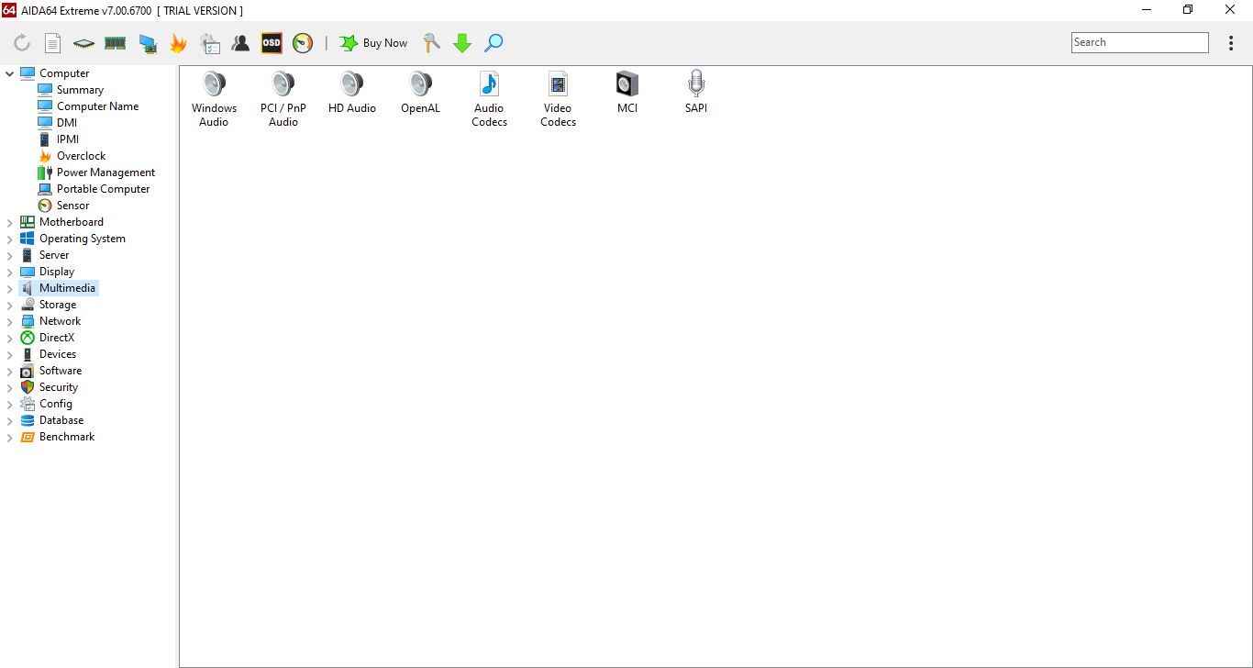Open the Report document toolbar icon
Image resolution: width=1253 pixels, height=668 pixels.
pyautogui.click(x=53, y=43)
